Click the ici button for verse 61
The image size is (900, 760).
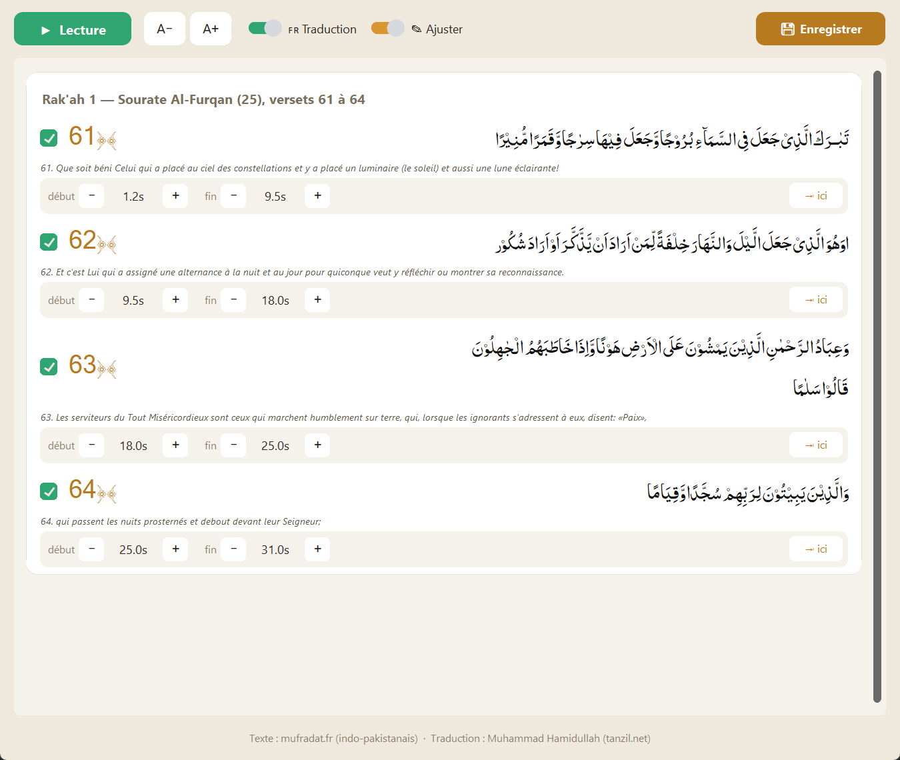tap(816, 196)
